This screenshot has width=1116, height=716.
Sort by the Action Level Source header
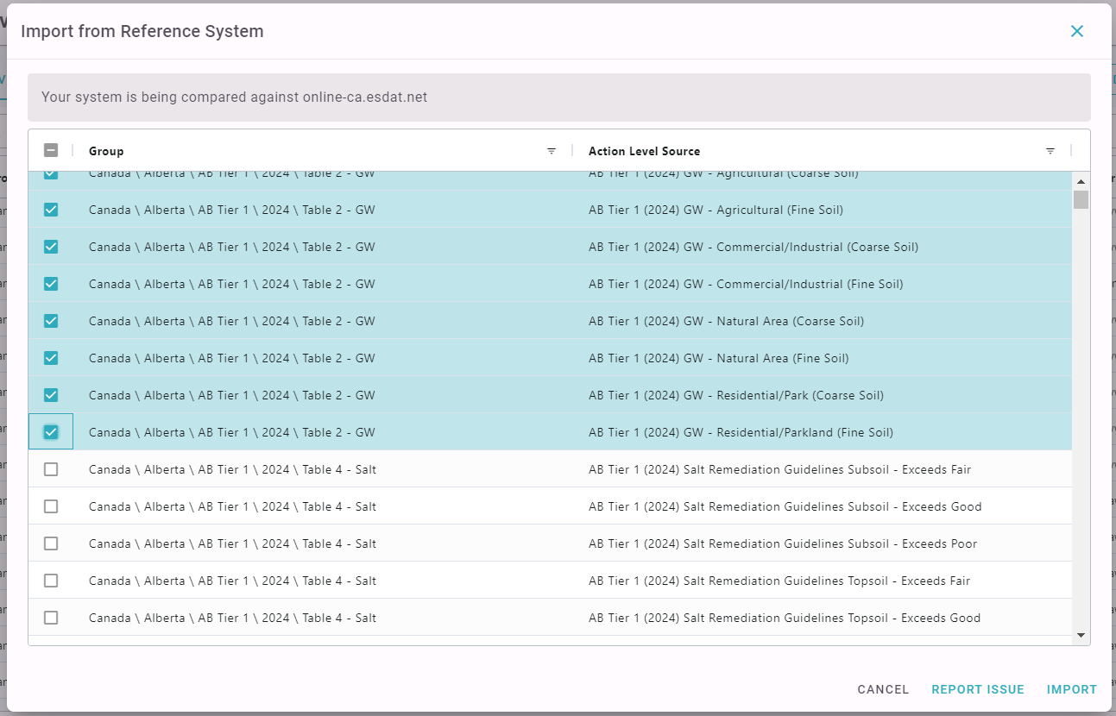[x=644, y=151]
